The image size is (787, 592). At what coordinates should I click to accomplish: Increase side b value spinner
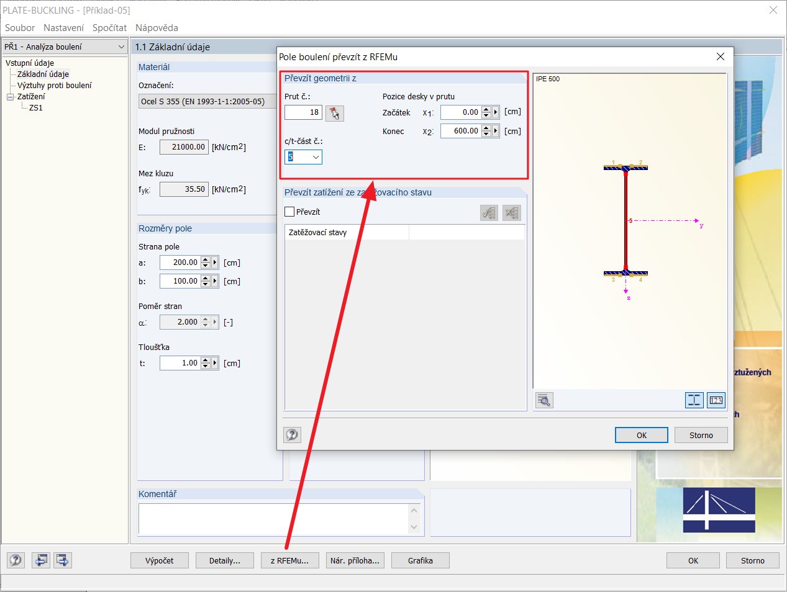click(206, 279)
